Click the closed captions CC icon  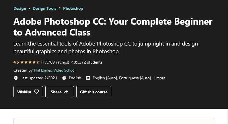click(88, 78)
